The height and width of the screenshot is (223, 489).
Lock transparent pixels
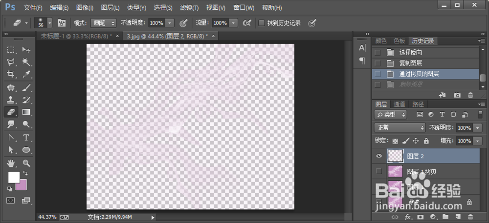click(x=396, y=141)
